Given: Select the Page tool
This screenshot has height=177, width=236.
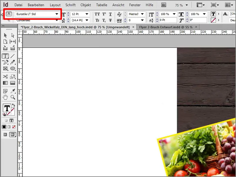Looking at the screenshot, I should (5, 42).
